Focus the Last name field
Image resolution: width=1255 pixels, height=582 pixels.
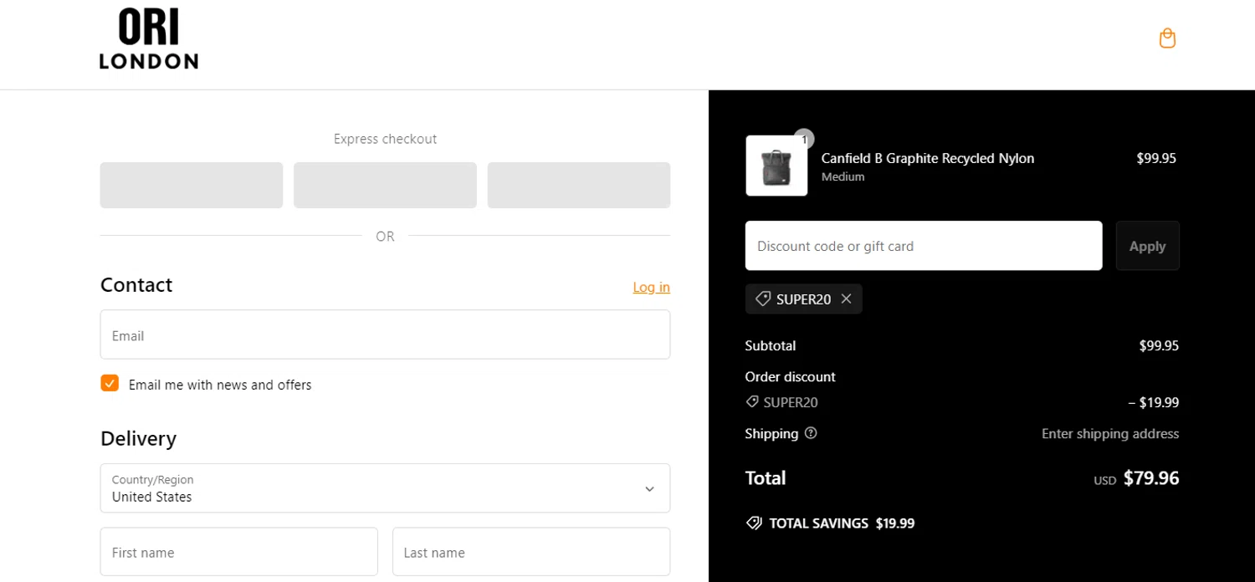click(x=531, y=552)
